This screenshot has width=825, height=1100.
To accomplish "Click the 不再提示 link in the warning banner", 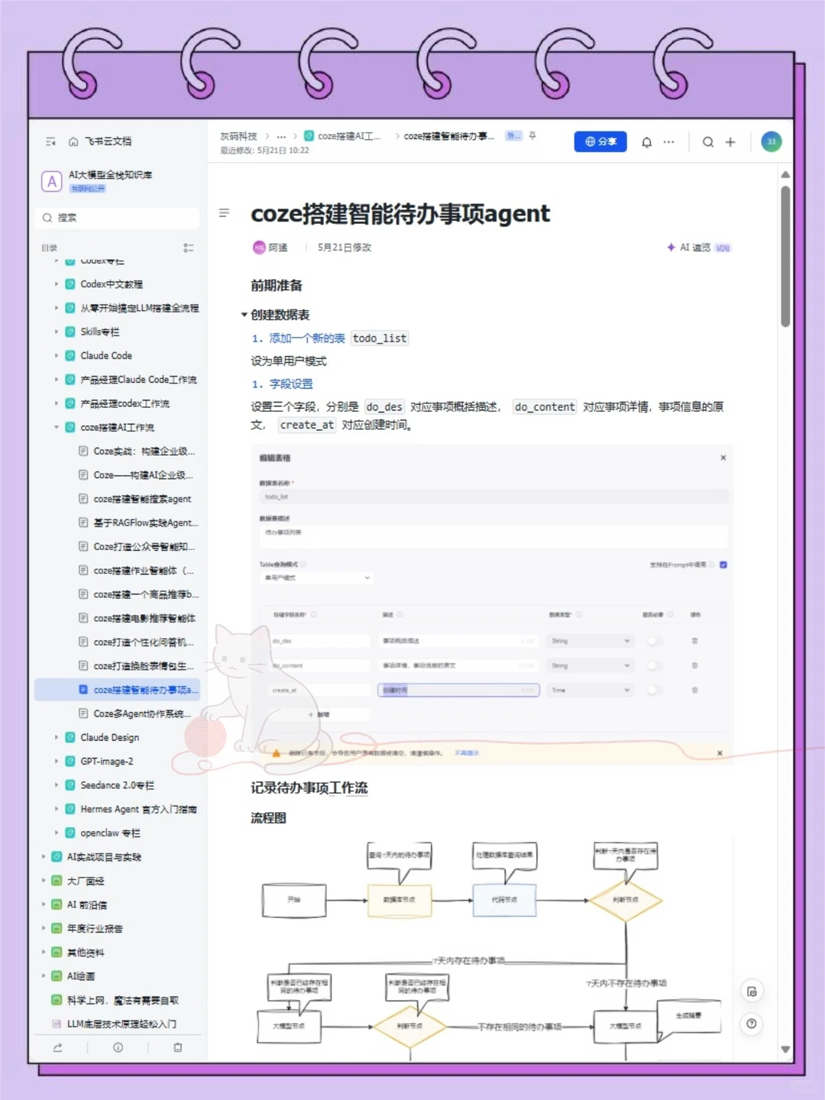I will pos(467,753).
